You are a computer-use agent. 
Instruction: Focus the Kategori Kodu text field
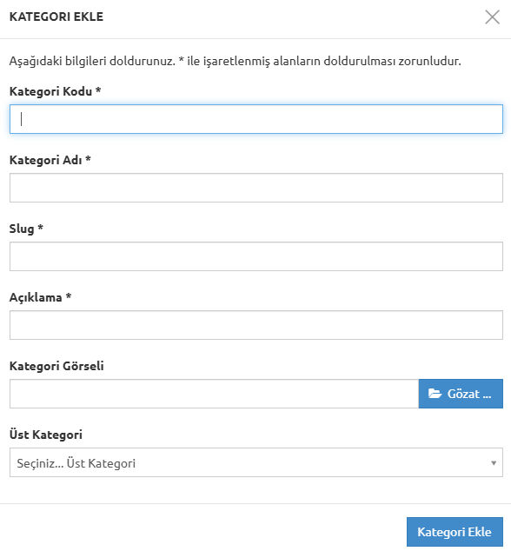coord(256,119)
